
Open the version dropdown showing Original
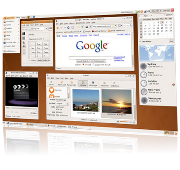62,104
